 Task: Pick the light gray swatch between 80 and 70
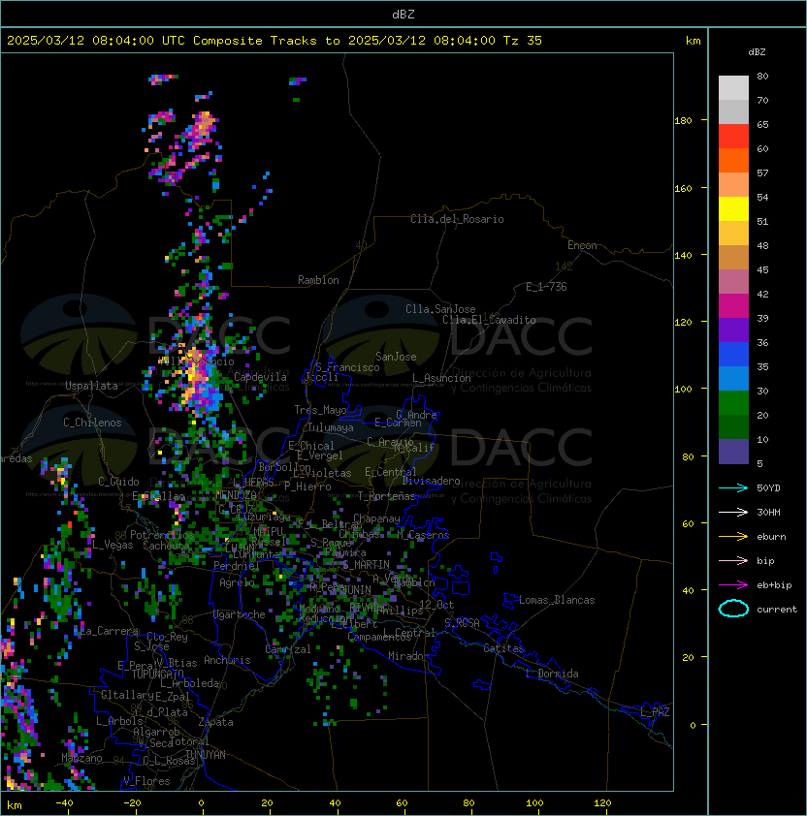[x=733, y=88]
